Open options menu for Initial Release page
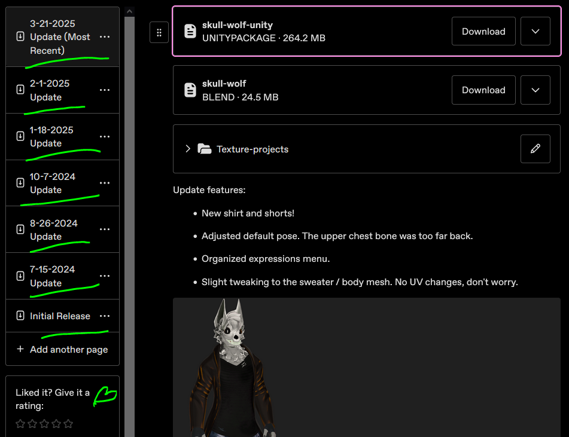 (x=105, y=316)
